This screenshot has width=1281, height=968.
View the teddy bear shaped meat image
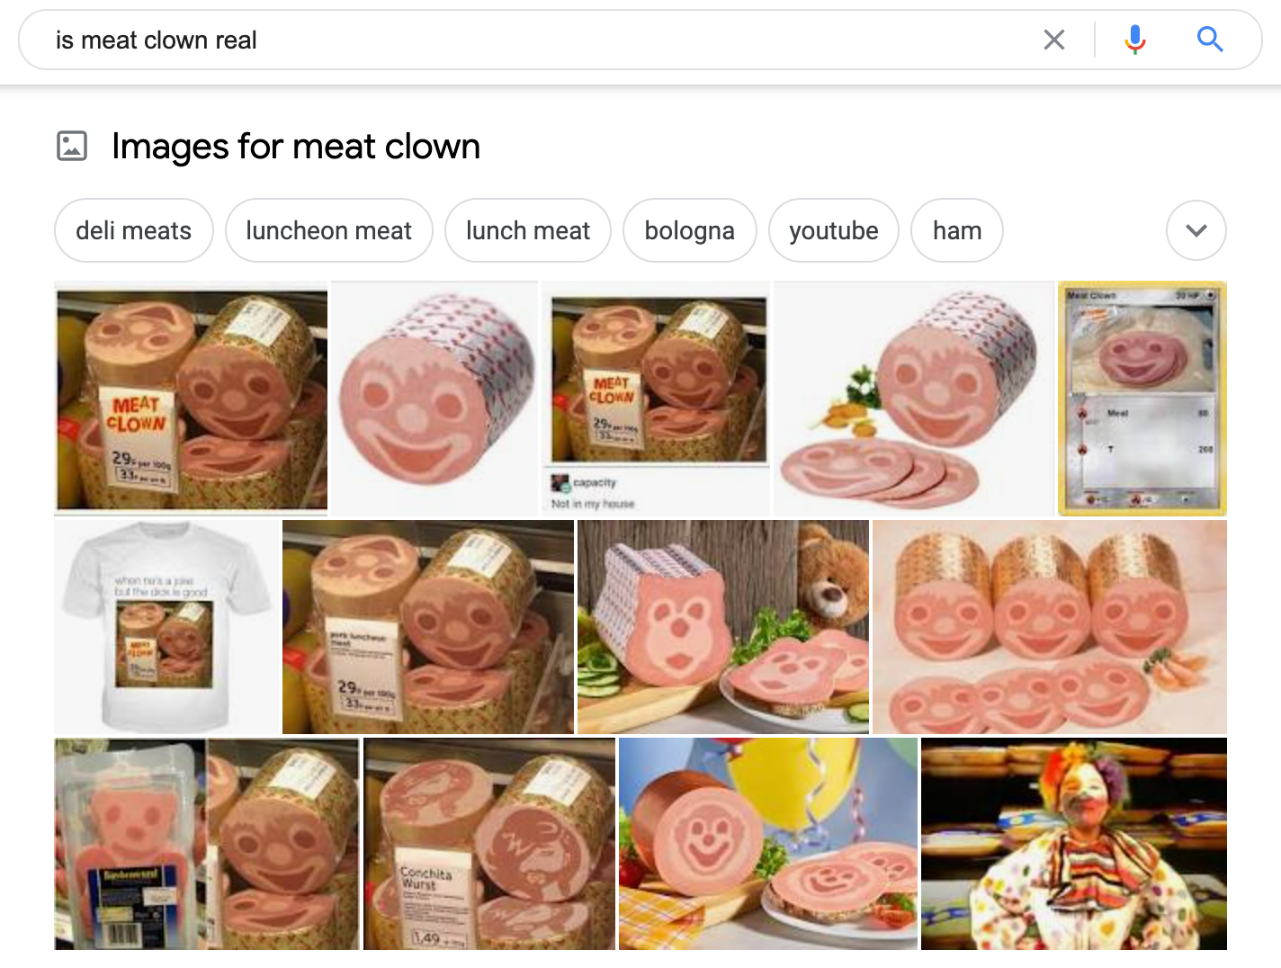[723, 627]
